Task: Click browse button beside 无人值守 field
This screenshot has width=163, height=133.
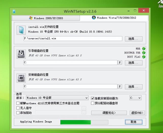Action: click(84, 108)
